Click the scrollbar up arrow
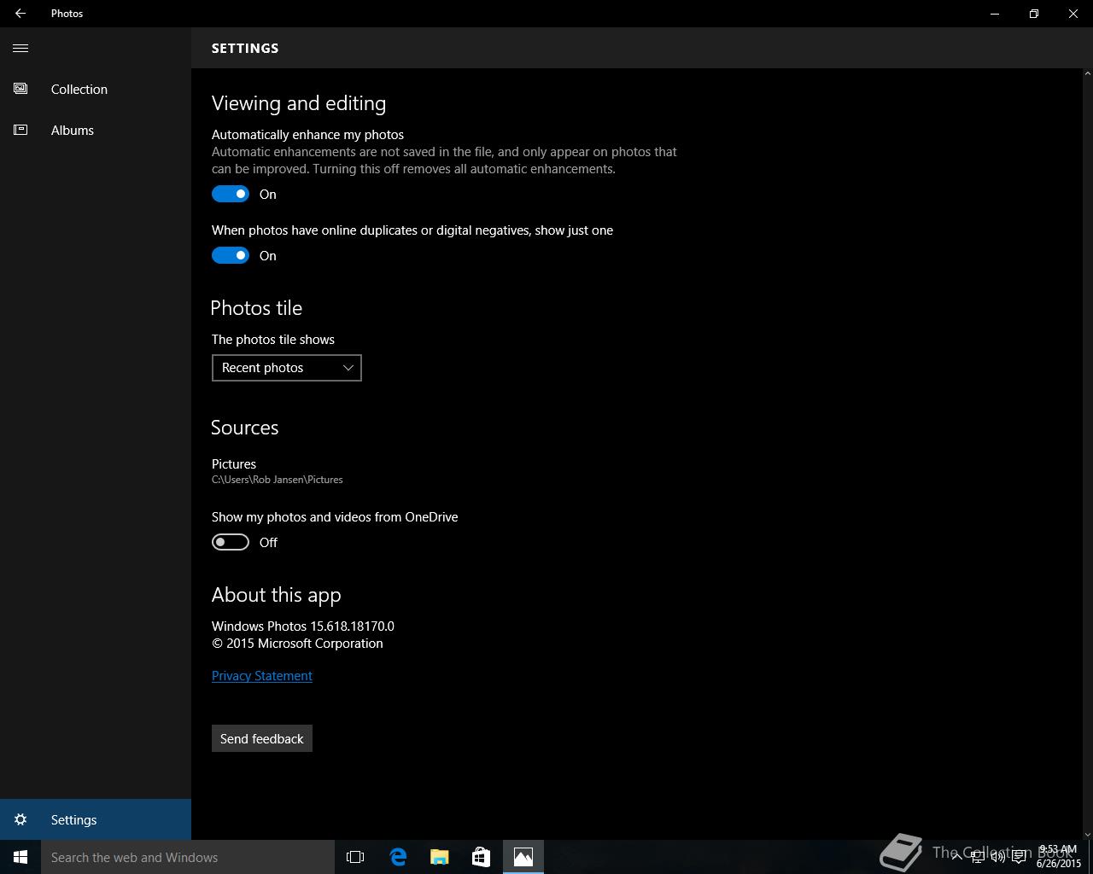 (x=1086, y=74)
